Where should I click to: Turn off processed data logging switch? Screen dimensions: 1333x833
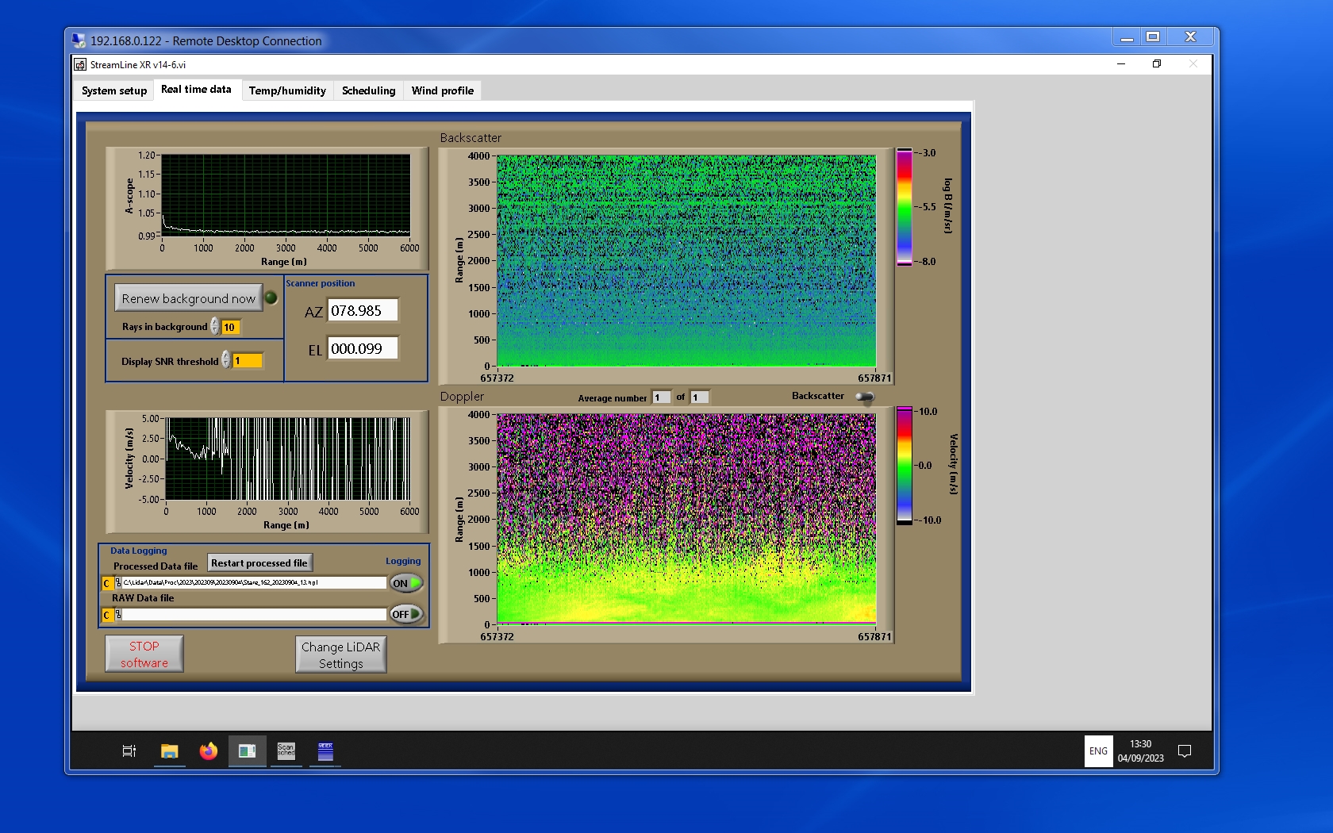(405, 583)
